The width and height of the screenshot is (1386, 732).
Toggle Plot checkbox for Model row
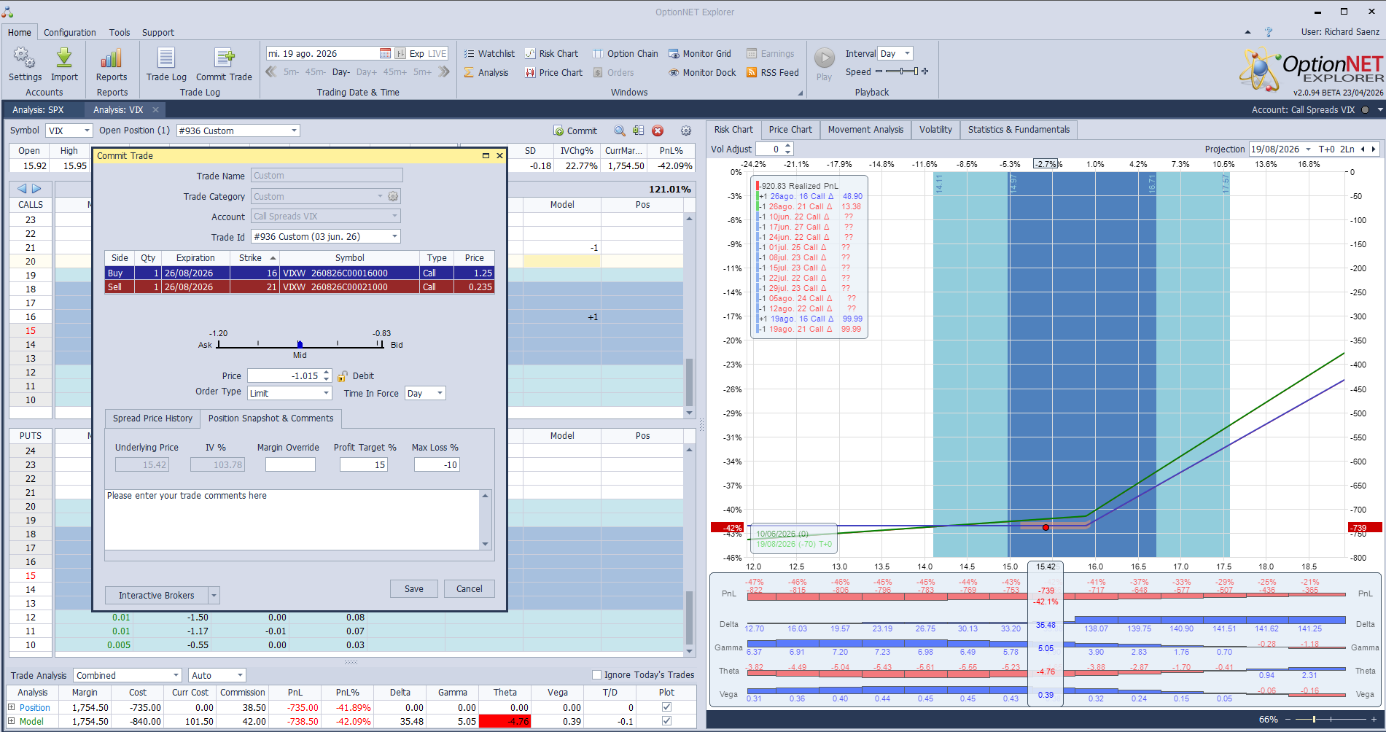(x=666, y=720)
